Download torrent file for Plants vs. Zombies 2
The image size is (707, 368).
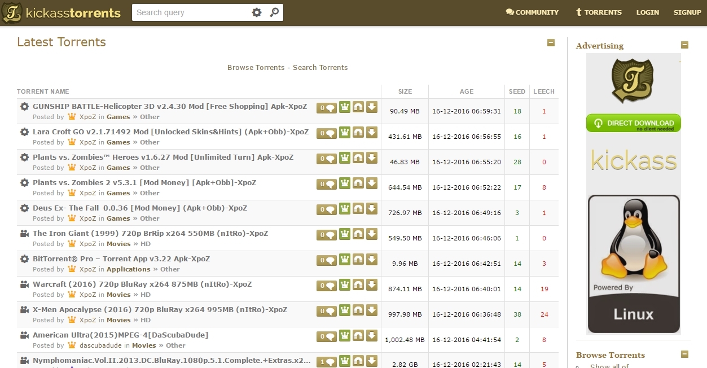(x=372, y=183)
